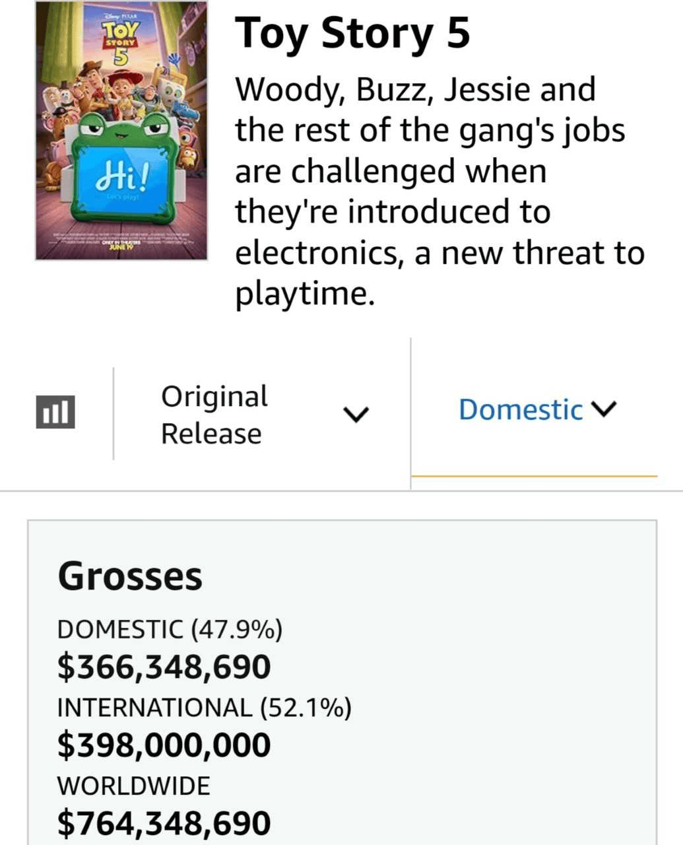Screen dimensions: 683x845
Task: Click the orange underline beneath Domestic tab
Action: 535,475
